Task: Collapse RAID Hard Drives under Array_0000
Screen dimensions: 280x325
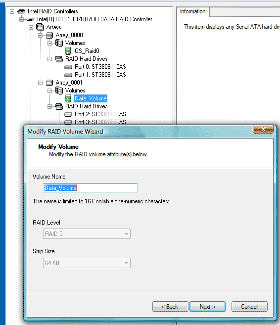Action: pyautogui.click(x=50, y=59)
